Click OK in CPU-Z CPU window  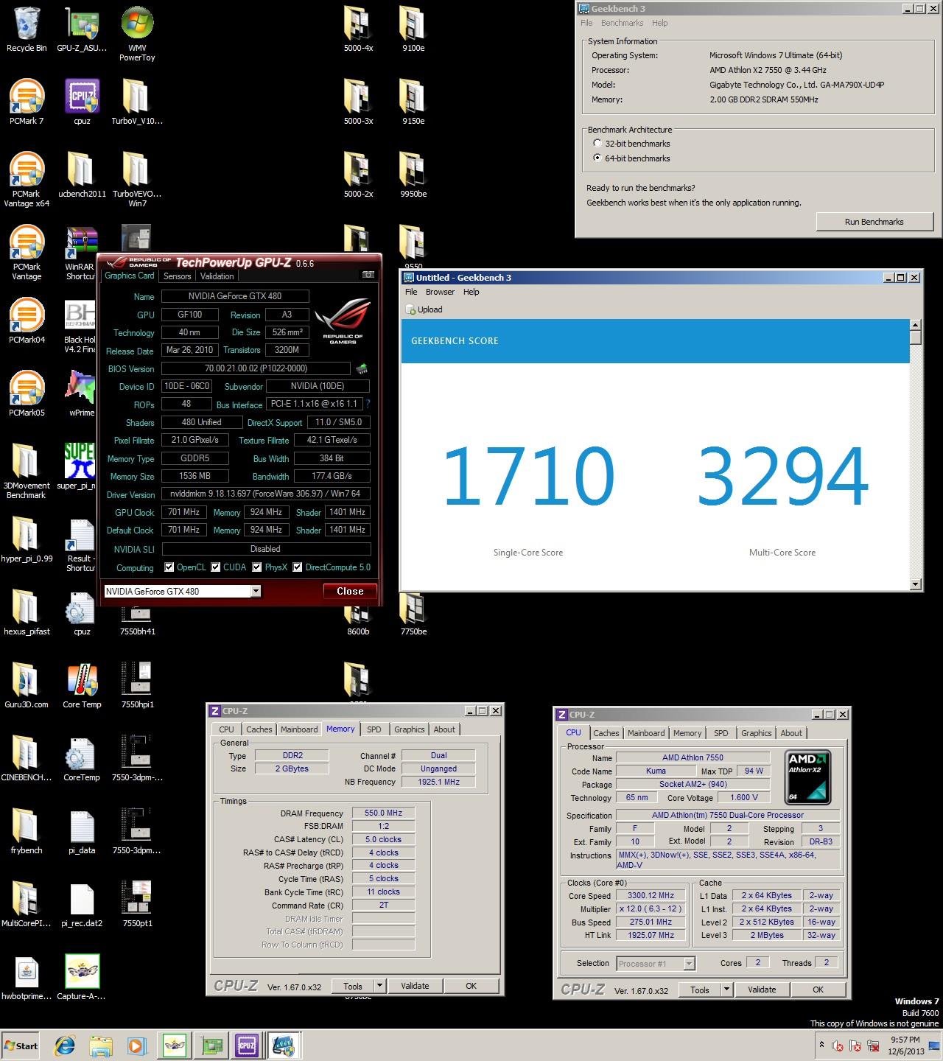[818, 990]
